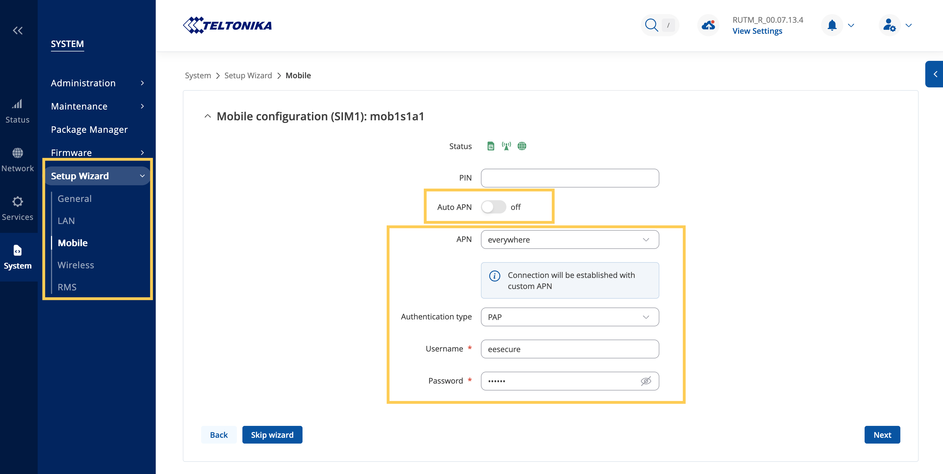
Task: Open the user settings profile icon
Action: click(889, 25)
